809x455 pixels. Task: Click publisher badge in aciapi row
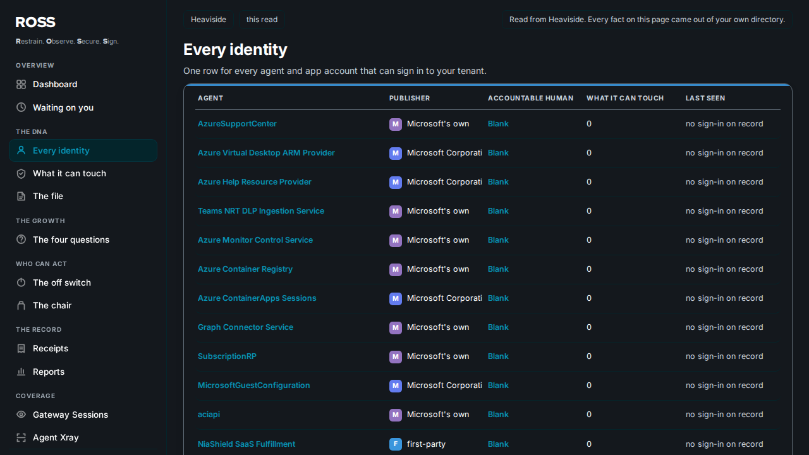(396, 415)
